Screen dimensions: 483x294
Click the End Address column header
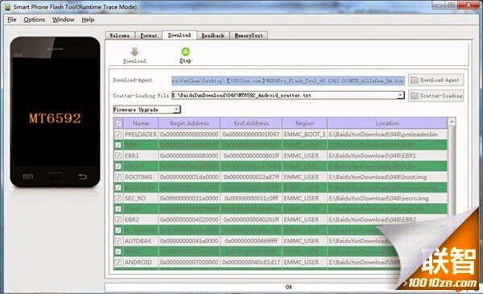tap(251, 123)
